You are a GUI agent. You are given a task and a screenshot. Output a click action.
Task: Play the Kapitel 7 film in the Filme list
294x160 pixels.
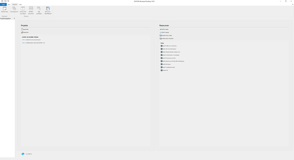(x=168, y=67)
